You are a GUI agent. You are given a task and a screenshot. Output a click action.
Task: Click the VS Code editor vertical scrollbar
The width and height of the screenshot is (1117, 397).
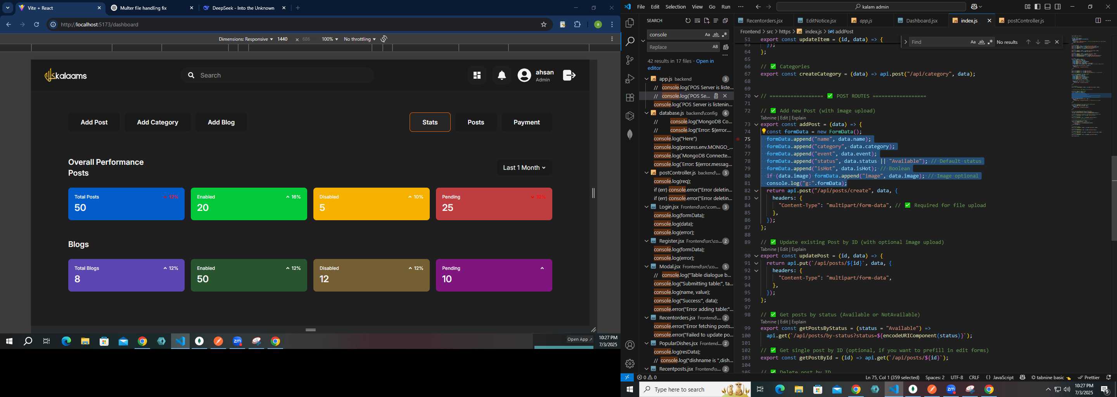[x=1113, y=198]
